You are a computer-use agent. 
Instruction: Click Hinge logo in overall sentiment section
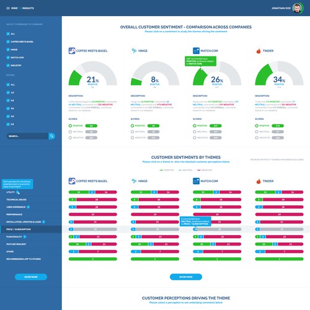[x=134, y=51]
